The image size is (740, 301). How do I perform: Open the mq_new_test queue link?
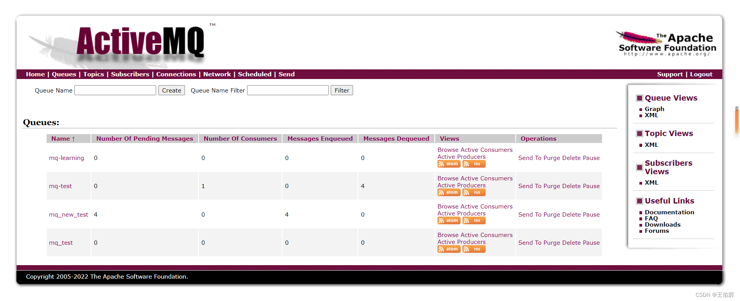[69, 215]
